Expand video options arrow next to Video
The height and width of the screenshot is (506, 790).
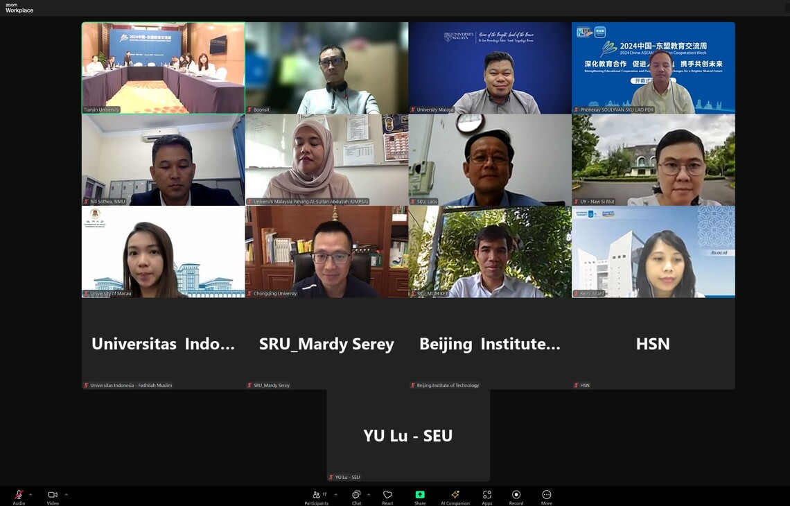(x=66, y=494)
